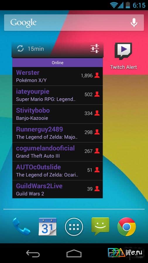Open the Runnerguy2489 stream entry
This screenshot has width=148, height=263.
(58, 133)
